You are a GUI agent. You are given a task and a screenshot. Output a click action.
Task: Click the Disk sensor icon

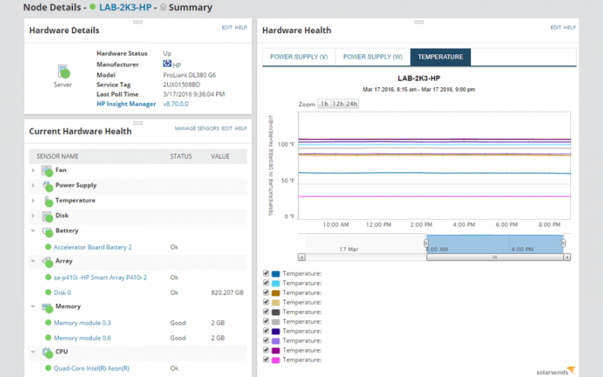[x=46, y=215]
